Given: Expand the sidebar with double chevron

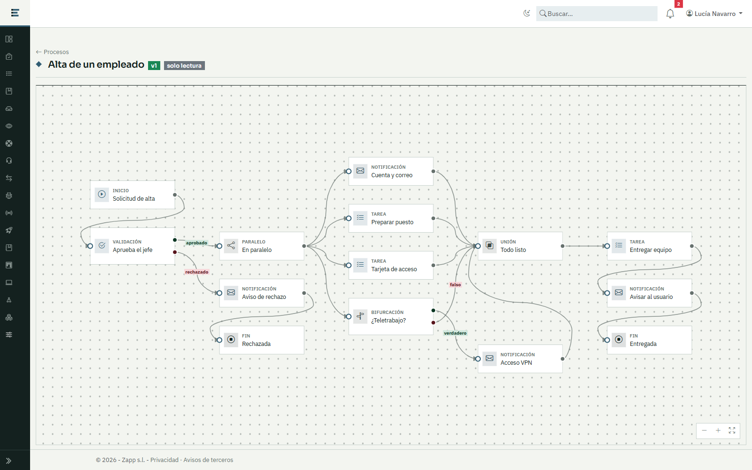Looking at the screenshot, I should (x=9, y=461).
